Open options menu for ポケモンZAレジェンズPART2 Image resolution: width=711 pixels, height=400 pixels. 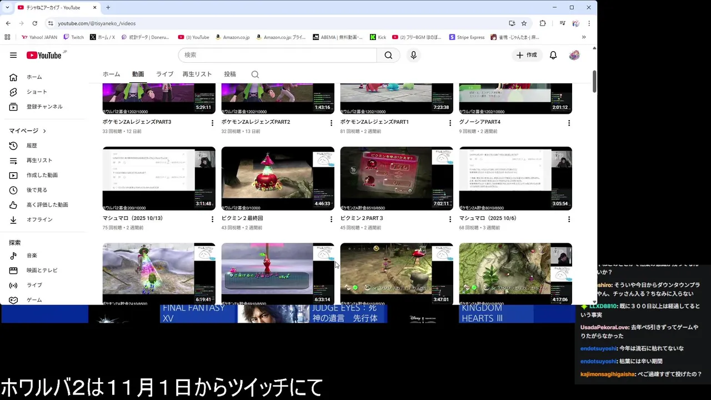pyautogui.click(x=331, y=123)
